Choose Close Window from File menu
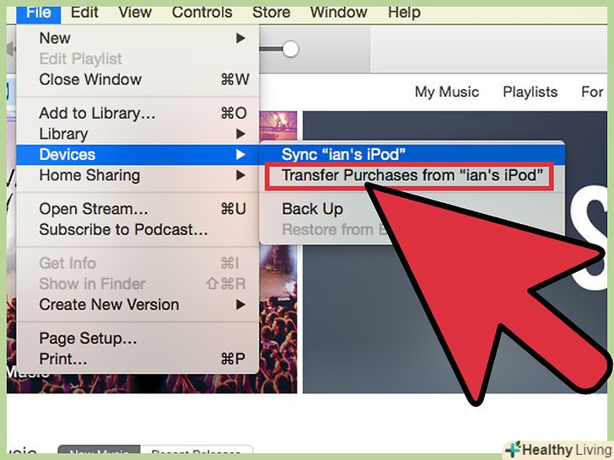This screenshot has width=614, height=460. point(137,79)
